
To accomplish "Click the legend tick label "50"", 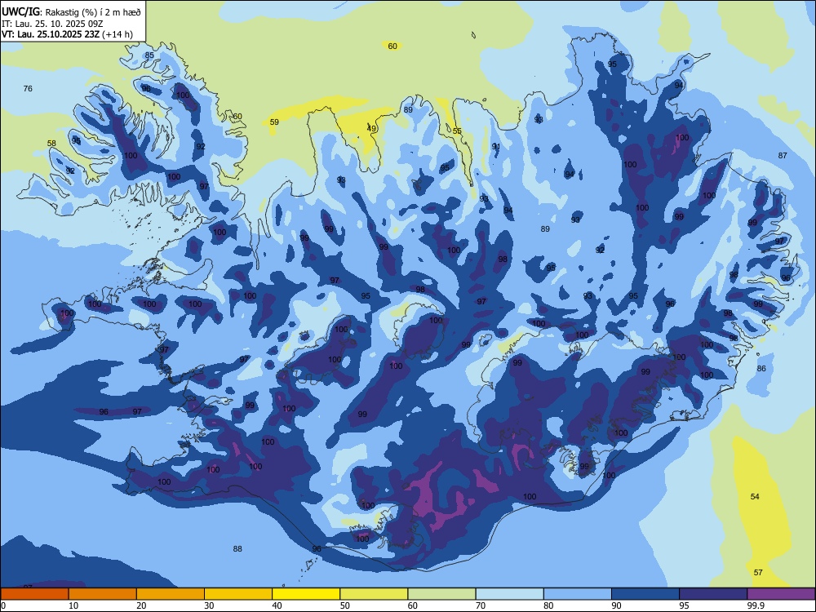I will click(344, 605).
